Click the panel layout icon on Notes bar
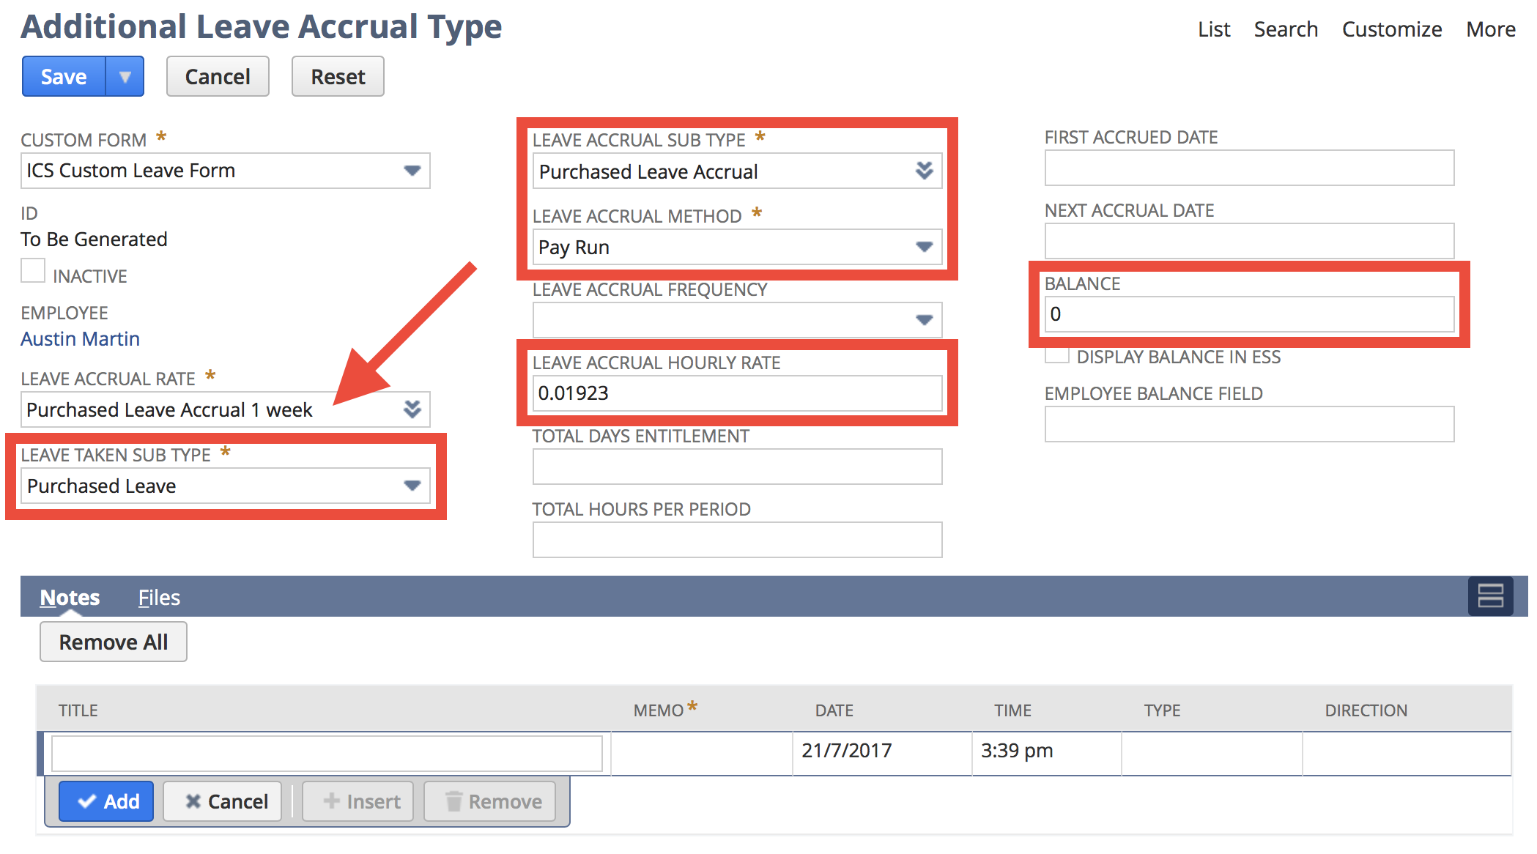1537x854 pixels. 1490,596
